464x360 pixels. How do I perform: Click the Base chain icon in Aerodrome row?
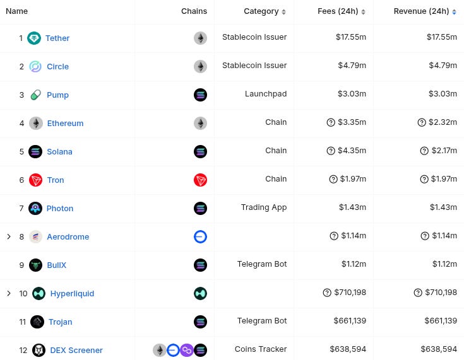[200, 237]
